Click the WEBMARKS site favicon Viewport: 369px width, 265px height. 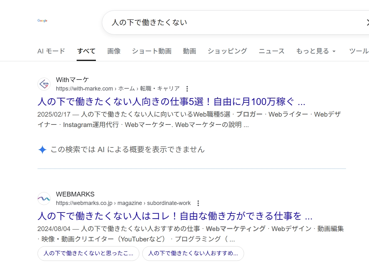[x=44, y=199]
